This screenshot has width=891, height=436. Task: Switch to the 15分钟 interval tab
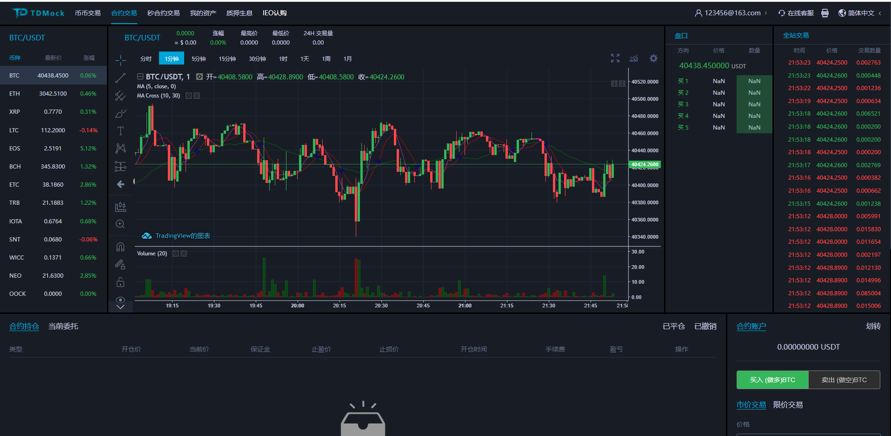point(226,59)
